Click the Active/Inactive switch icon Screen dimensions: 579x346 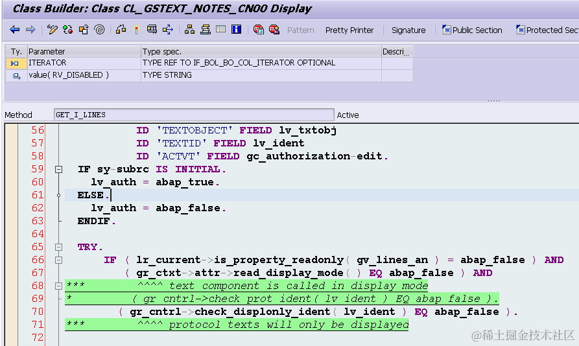coord(68,30)
